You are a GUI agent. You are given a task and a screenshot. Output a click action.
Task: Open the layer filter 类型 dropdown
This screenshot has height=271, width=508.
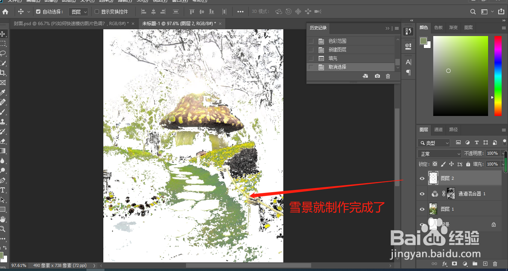point(434,143)
